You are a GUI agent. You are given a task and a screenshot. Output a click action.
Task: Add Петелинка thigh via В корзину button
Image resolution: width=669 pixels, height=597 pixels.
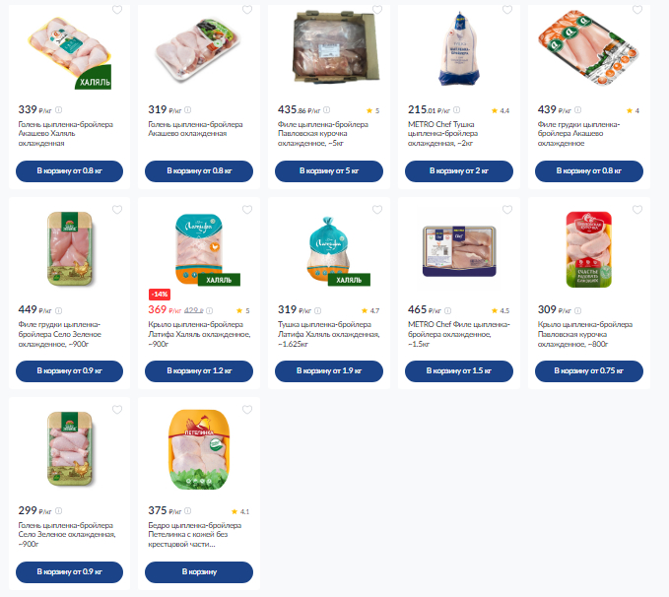[x=199, y=571]
